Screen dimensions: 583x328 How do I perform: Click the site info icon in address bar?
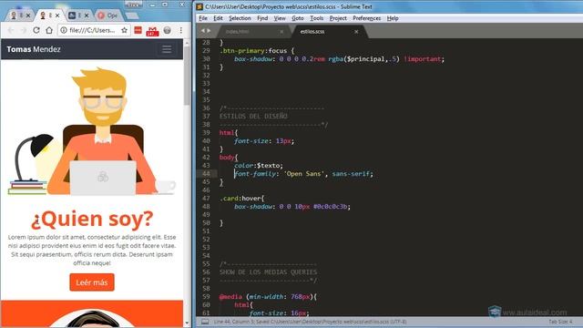point(64,30)
